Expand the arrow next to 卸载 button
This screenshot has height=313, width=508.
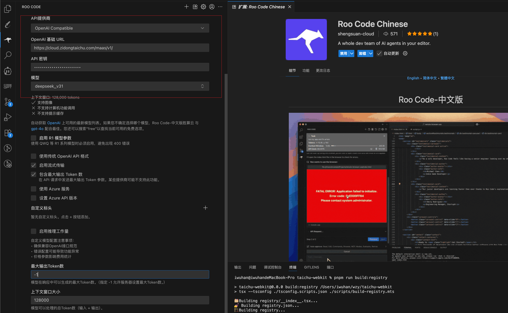point(371,54)
